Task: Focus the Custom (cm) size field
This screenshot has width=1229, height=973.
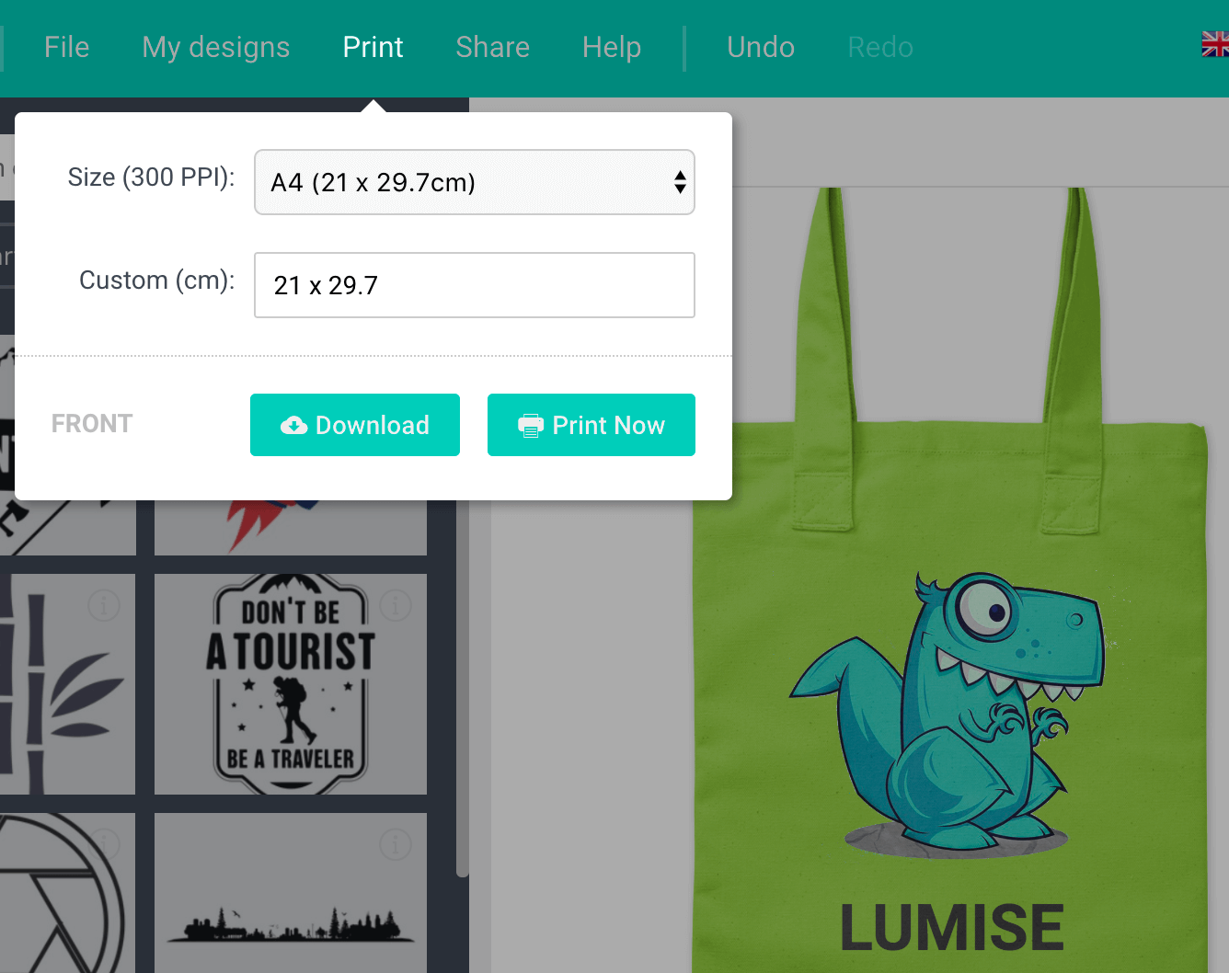Action: pyautogui.click(x=475, y=285)
